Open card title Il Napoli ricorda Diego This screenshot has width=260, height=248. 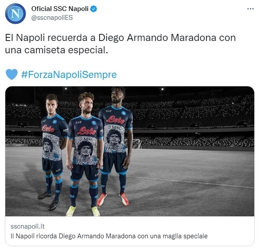(x=109, y=236)
